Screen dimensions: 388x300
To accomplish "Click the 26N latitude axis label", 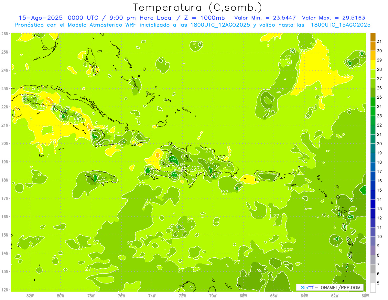I will tap(5, 34).
